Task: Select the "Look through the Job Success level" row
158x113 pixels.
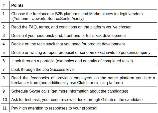Action: [x=43, y=69]
